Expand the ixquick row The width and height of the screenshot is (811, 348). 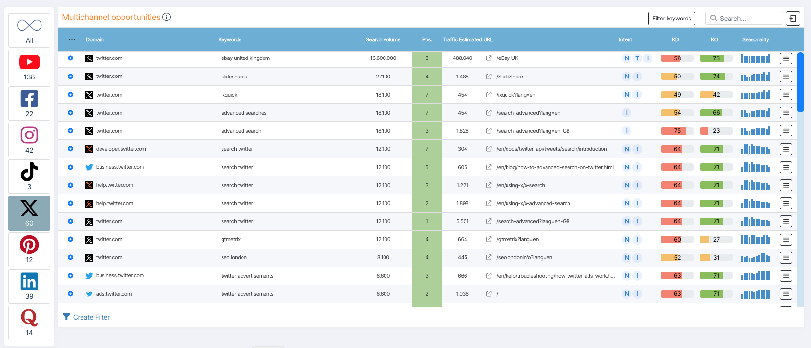tap(70, 95)
